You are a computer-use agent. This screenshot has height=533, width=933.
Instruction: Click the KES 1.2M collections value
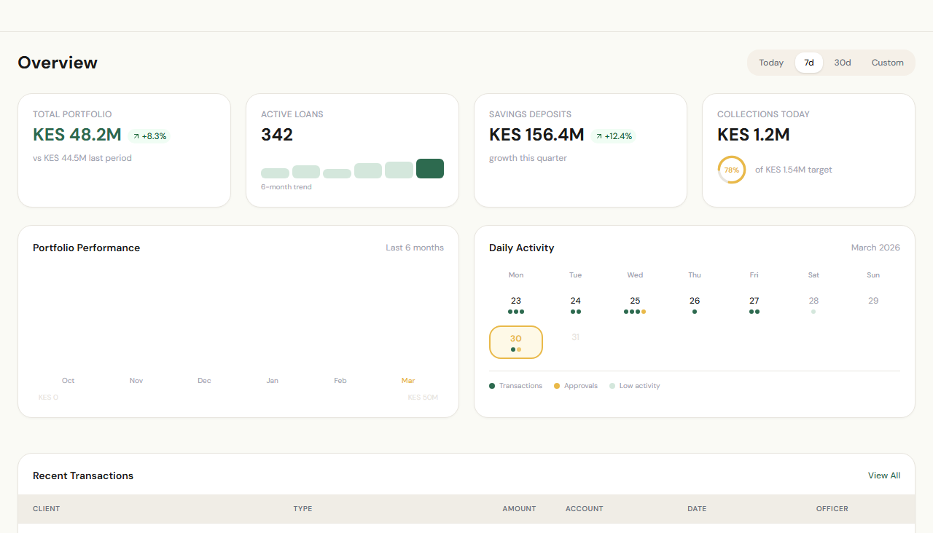[754, 135]
